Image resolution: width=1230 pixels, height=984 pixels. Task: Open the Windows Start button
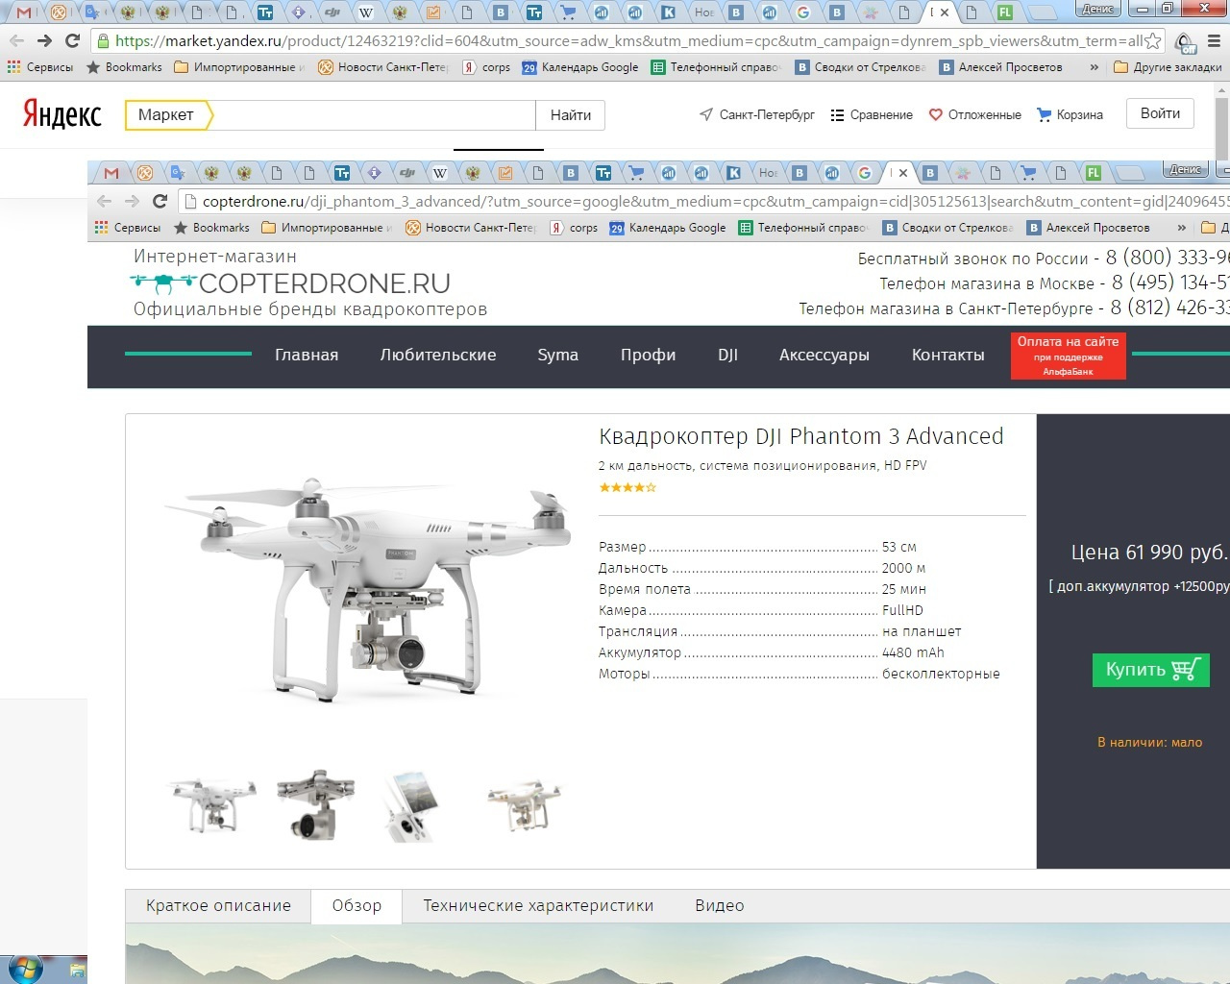[x=24, y=969]
